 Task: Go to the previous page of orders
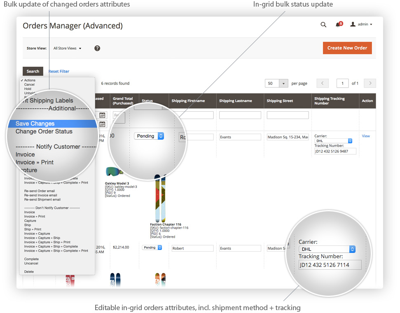[323, 83]
